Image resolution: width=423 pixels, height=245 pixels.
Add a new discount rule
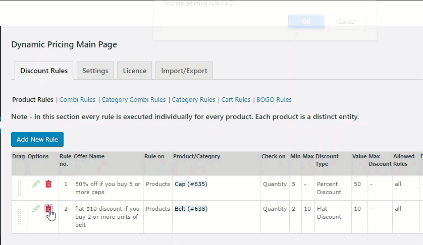coord(37,139)
